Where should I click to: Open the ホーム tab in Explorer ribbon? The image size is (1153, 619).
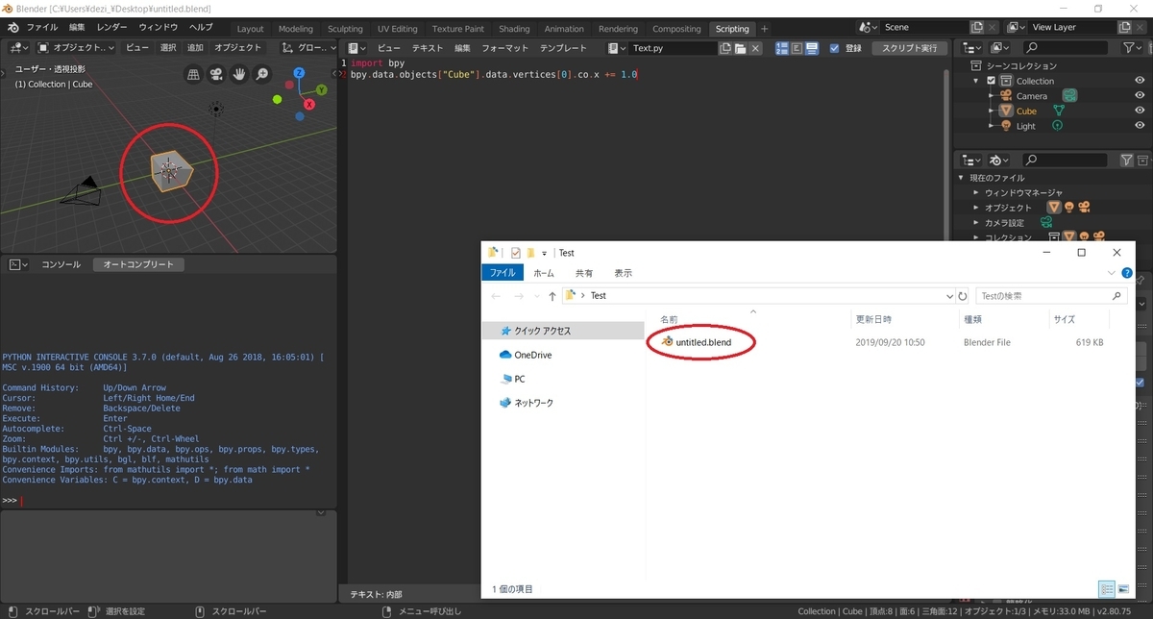click(544, 273)
